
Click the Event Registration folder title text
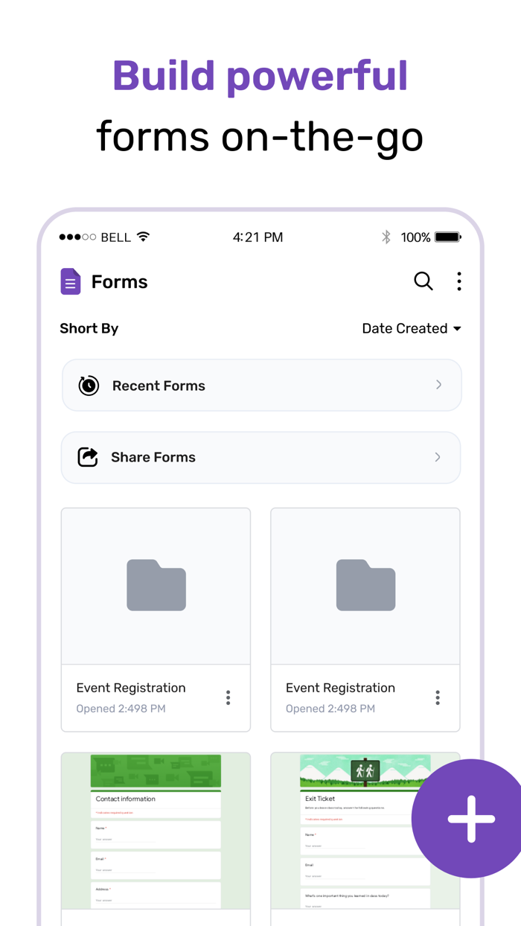[131, 688]
